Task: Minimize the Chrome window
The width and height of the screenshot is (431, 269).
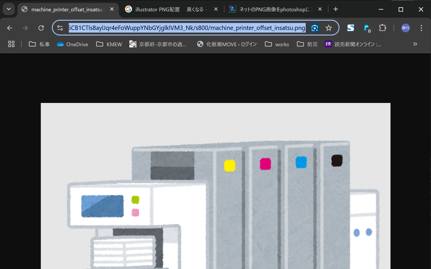Action: [x=381, y=9]
